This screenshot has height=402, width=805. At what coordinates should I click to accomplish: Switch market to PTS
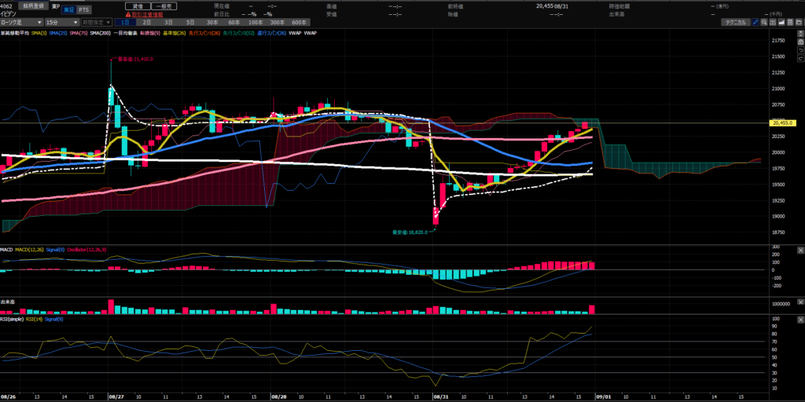pos(83,9)
